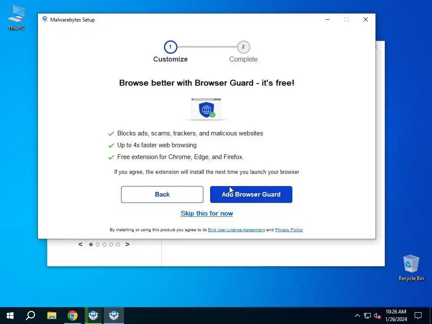
Task: Open the Action Center notifications icon
Action: click(x=418, y=316)
